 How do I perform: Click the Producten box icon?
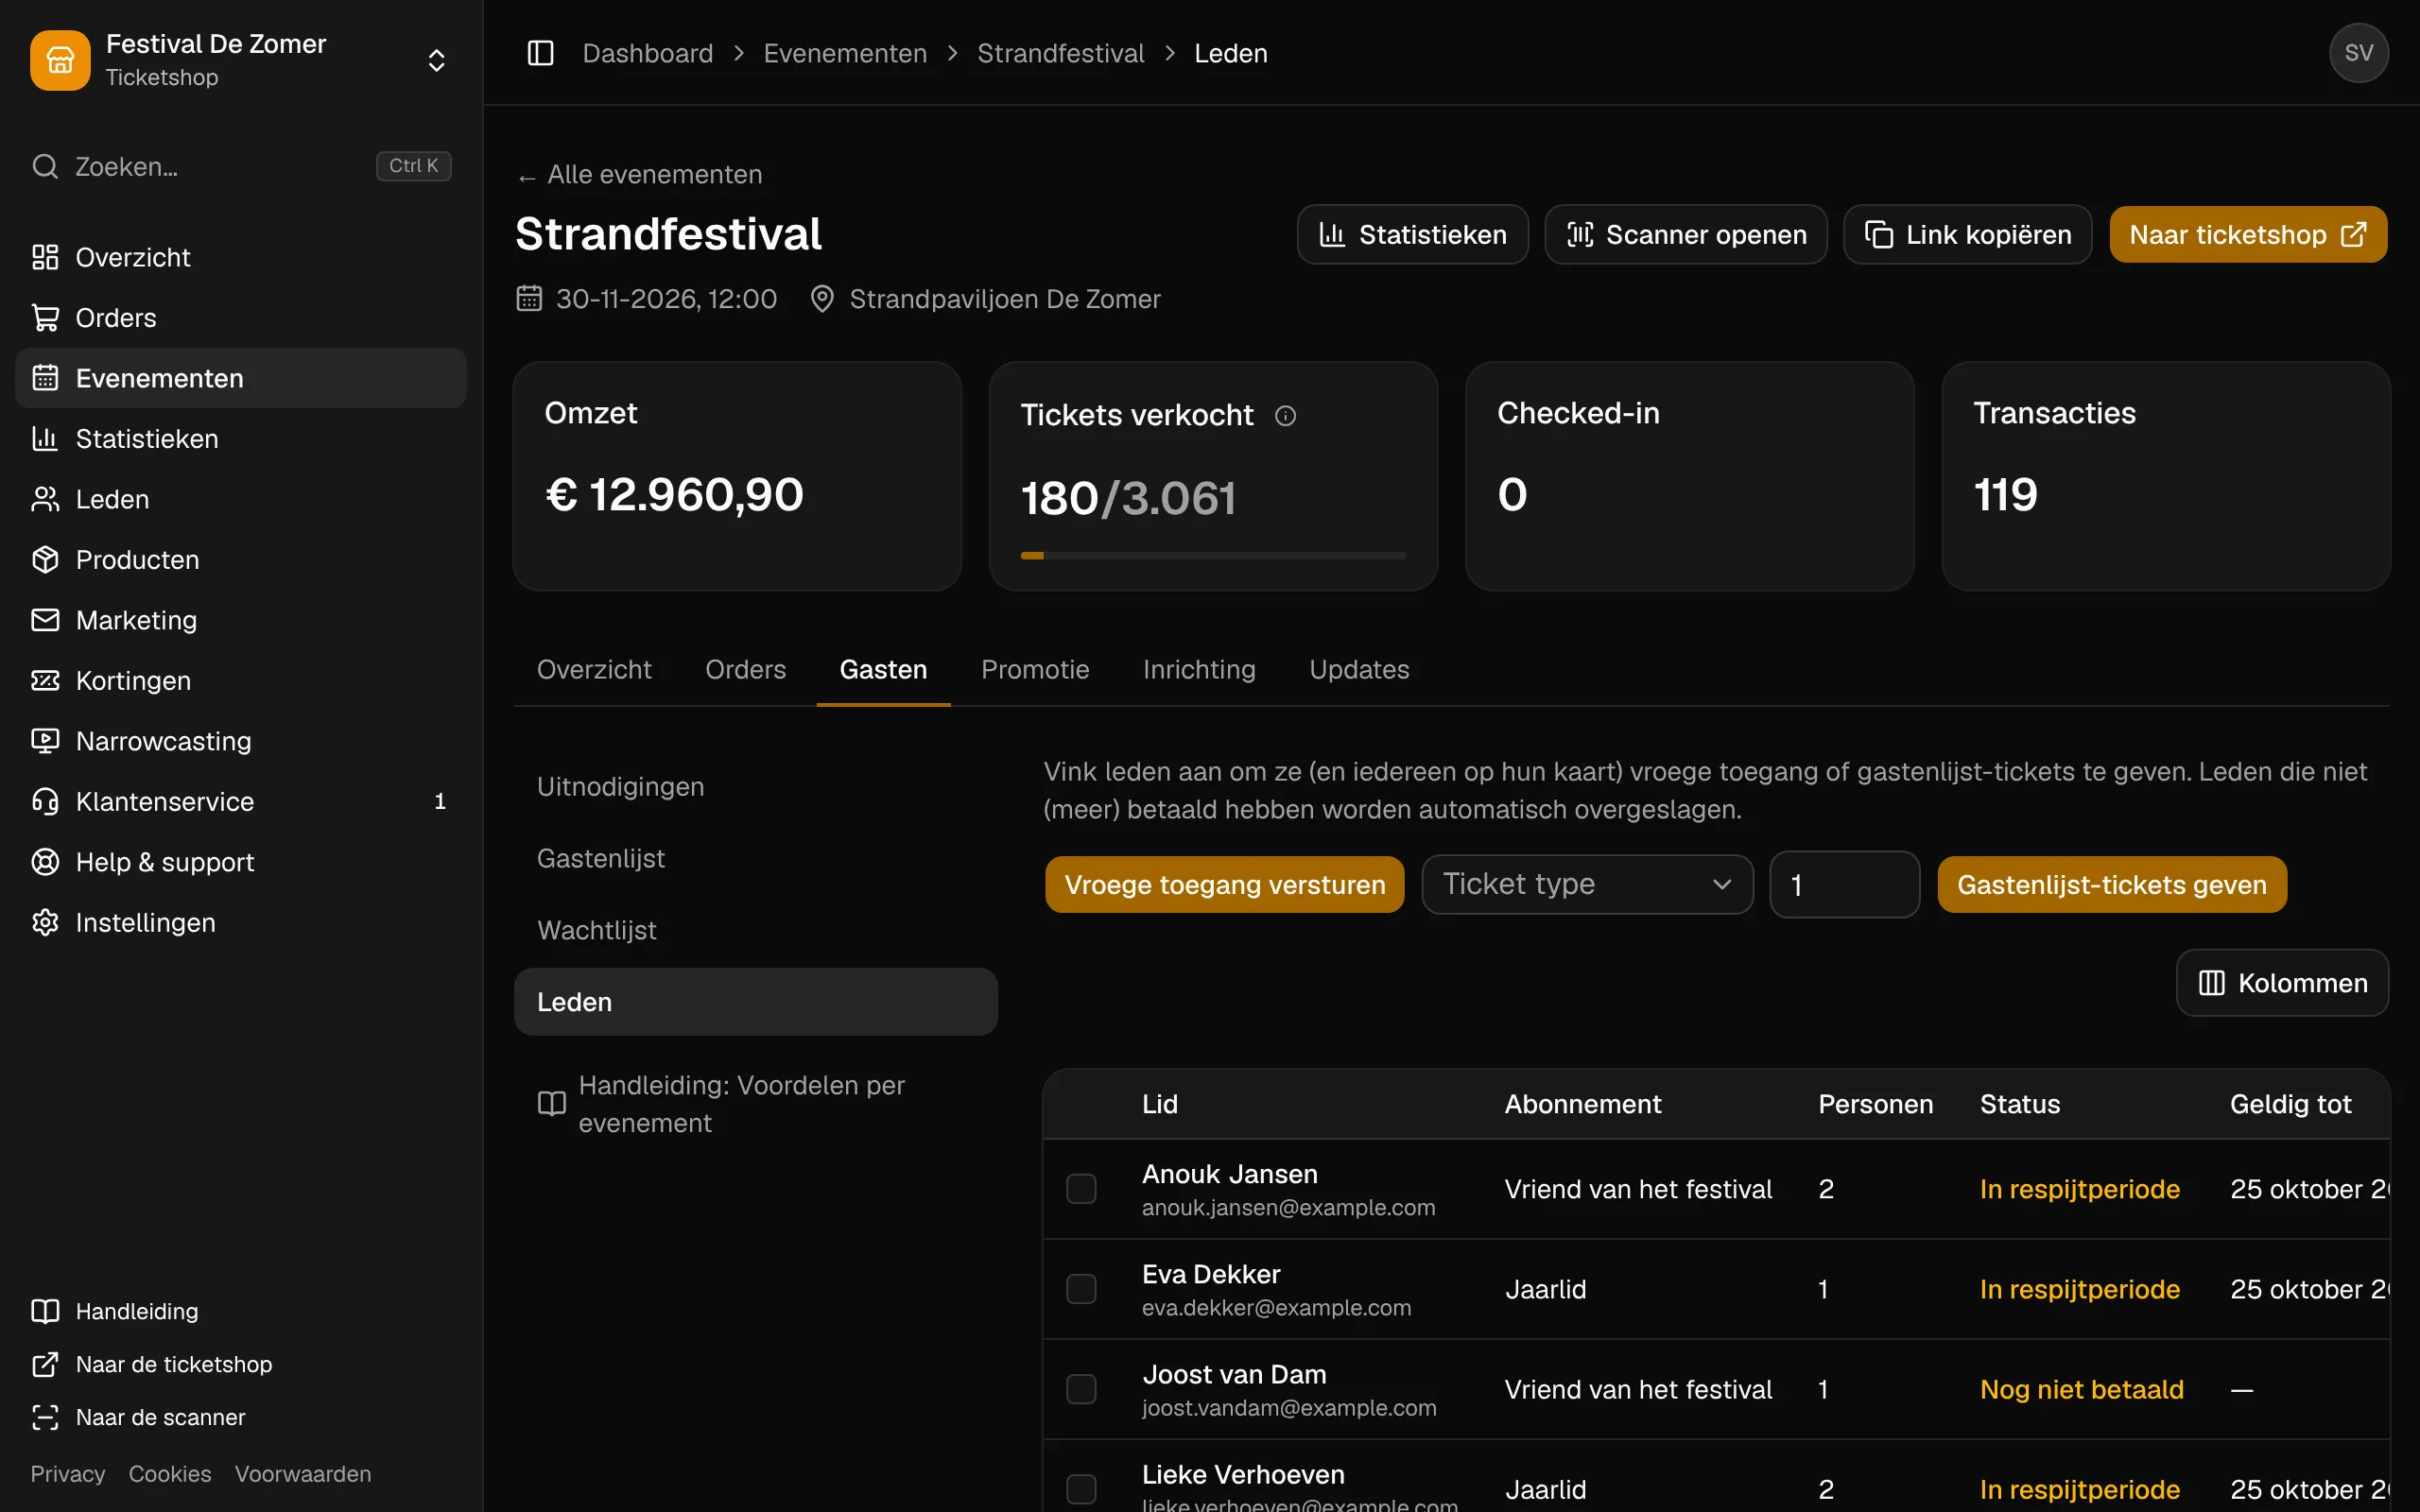[45, 559]
